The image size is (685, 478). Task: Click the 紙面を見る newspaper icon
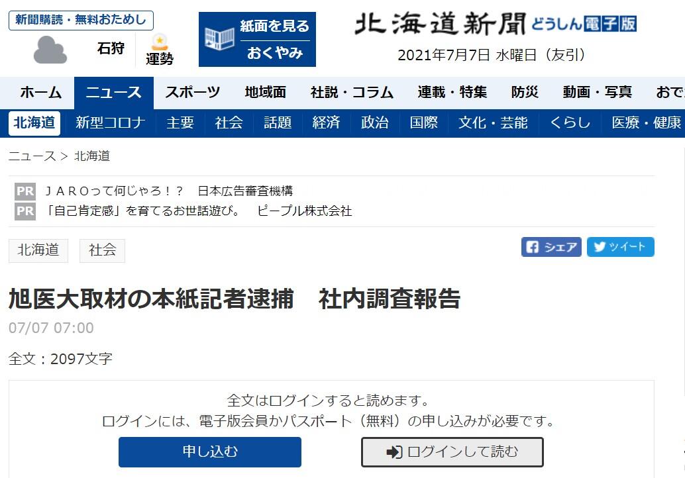(x=219, y=39)
